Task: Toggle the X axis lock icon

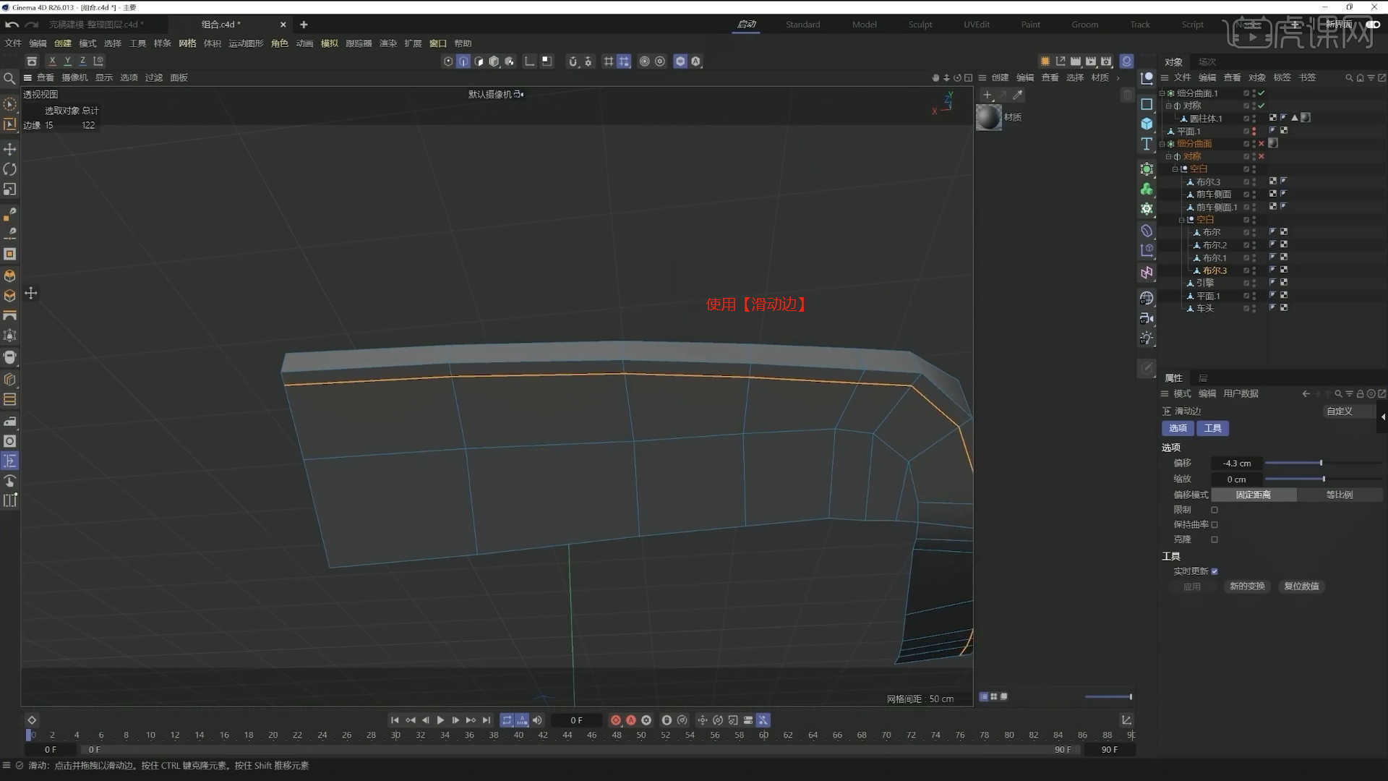Action: point(52,61)
